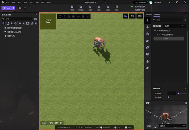Screen dimensions: 189x130
Task: Click the 运行 run button
Action: tap(7, 8)
